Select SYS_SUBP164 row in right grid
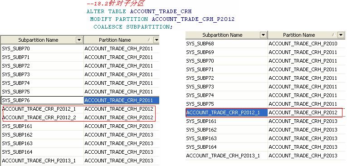347x166 pixels. pos(265,147)
